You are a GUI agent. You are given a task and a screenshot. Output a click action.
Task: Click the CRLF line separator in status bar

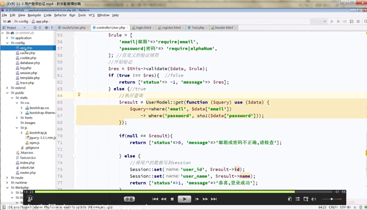(x=333, y=207)
